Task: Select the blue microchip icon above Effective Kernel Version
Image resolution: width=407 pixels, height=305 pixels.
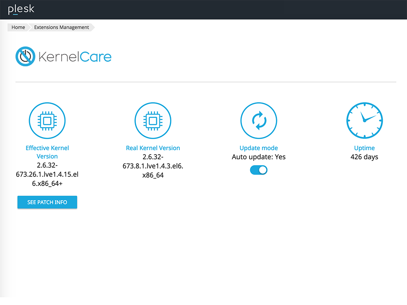Action: 47,120
